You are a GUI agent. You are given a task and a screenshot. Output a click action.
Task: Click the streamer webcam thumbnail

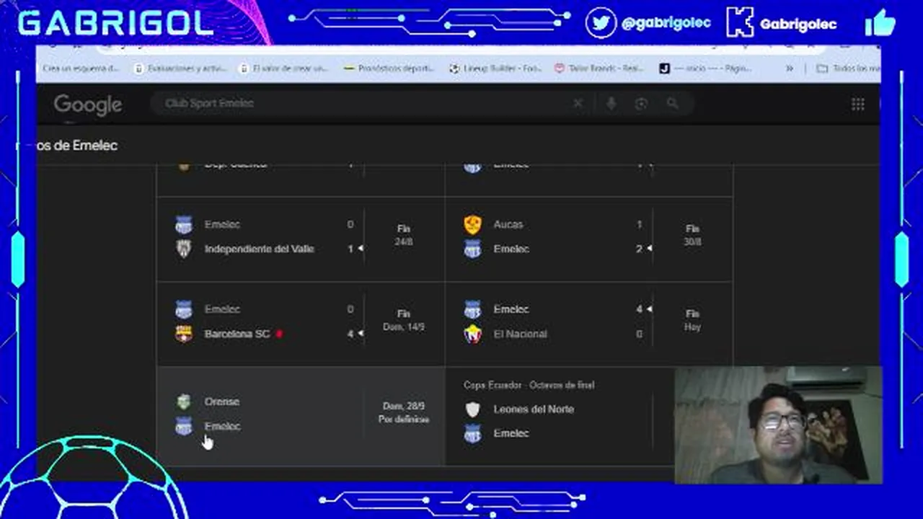click(x=778, y=425)
